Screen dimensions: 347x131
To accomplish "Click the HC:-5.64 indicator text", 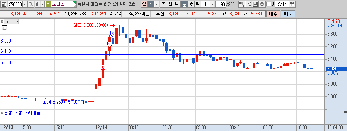I will [x=333, y=26].
